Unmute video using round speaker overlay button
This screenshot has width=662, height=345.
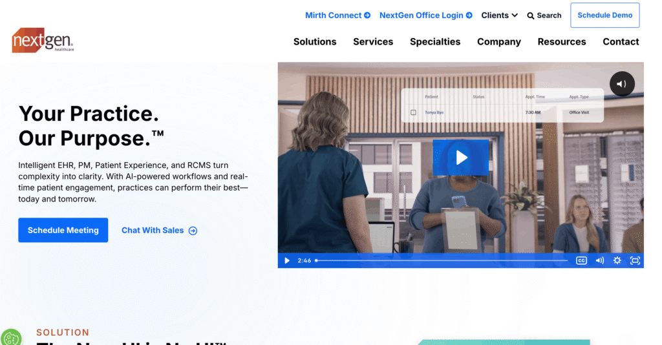tap(622, 84)
